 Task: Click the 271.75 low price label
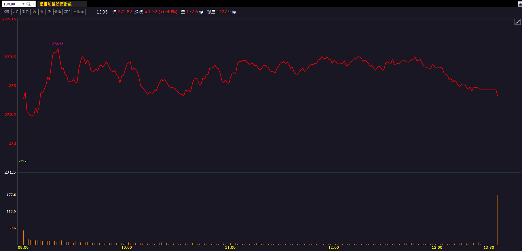pos(23,161)
